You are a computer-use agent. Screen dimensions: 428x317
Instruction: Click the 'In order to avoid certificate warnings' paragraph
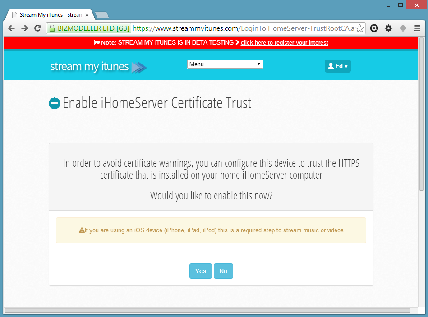click(211, 169)
